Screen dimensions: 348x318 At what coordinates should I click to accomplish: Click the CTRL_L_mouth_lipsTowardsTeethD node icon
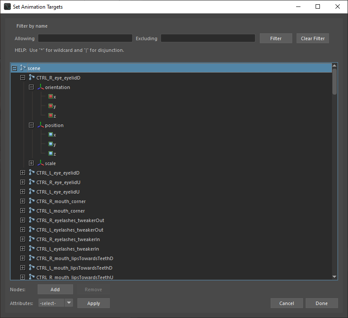32,268
